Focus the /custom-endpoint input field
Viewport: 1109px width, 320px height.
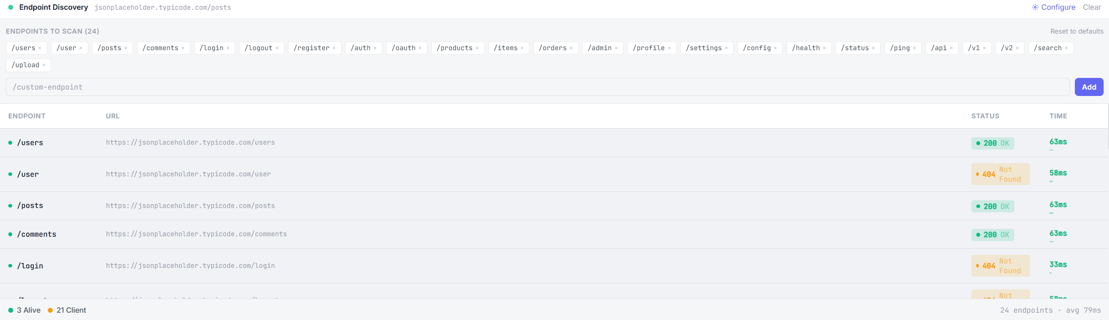(538, 87)
